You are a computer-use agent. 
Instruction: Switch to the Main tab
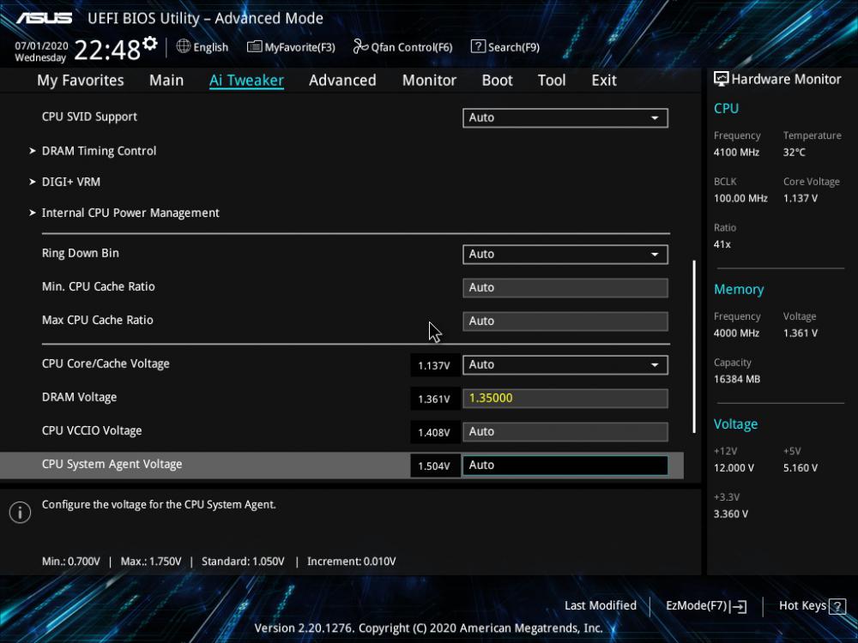(x=166, y=81)
